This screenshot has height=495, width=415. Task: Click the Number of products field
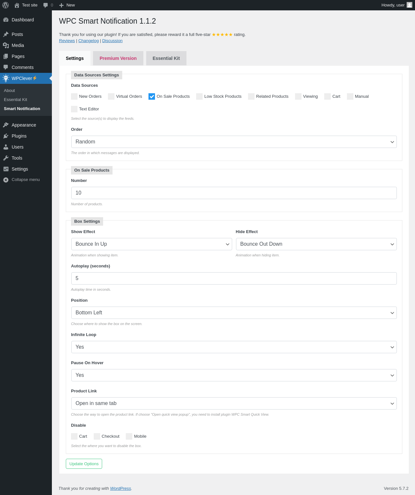[x=234, y=193]
